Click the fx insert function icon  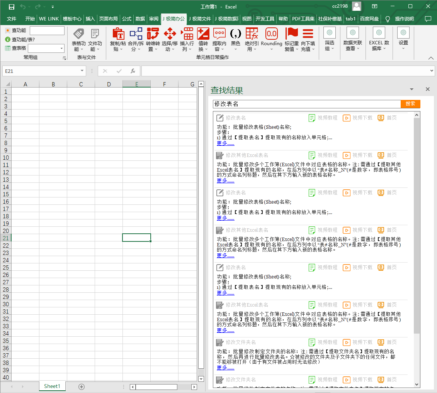click(x=133, y=71)
